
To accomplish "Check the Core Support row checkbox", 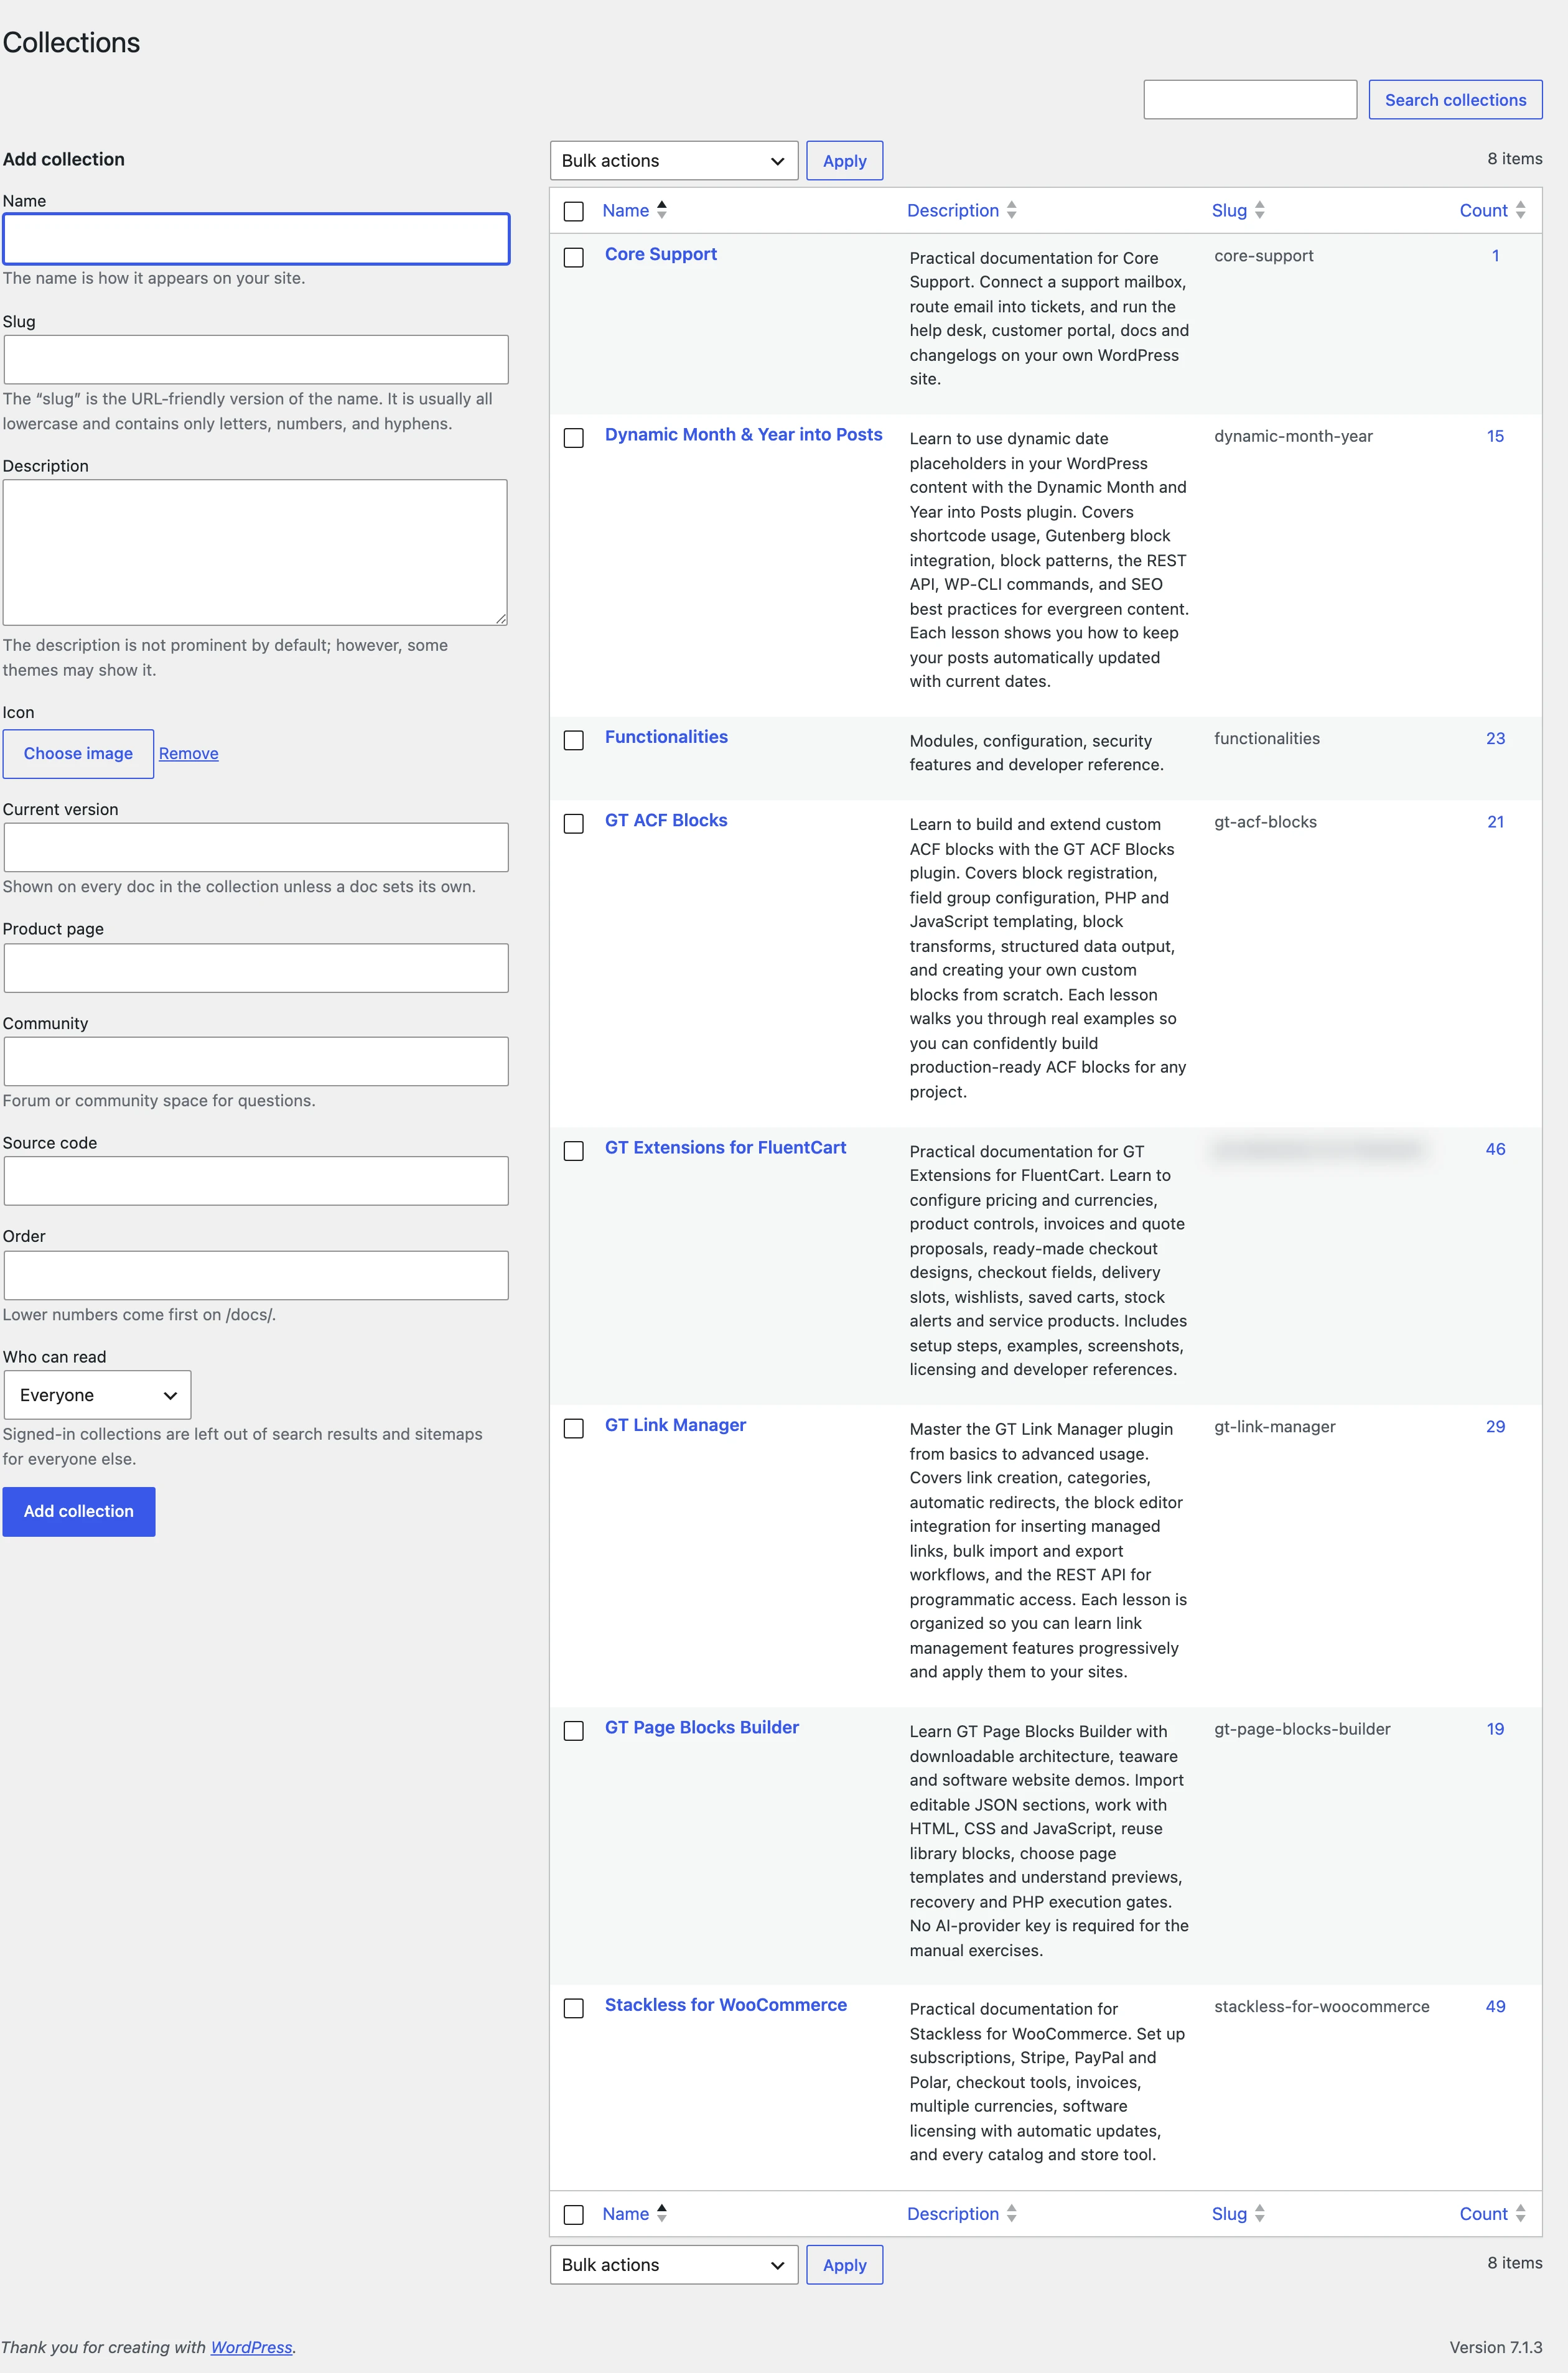I will pos(574,257).
